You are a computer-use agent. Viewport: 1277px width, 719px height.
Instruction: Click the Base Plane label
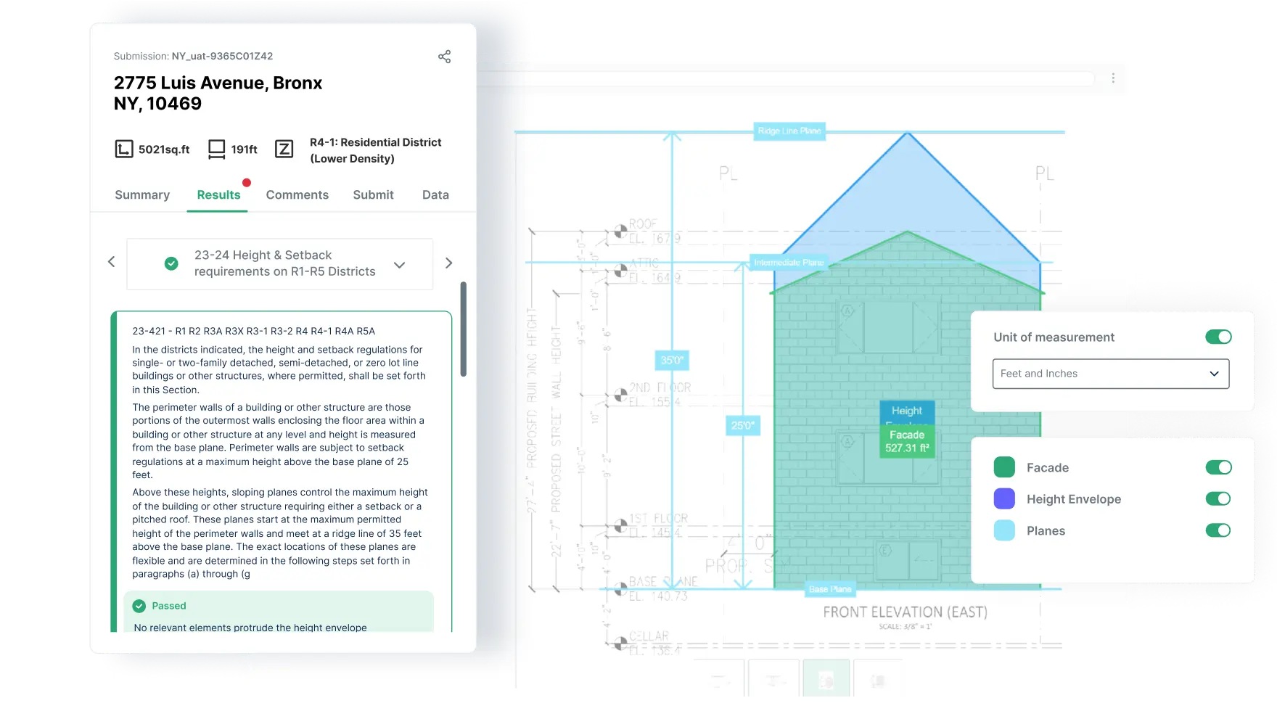pos(830,589)
